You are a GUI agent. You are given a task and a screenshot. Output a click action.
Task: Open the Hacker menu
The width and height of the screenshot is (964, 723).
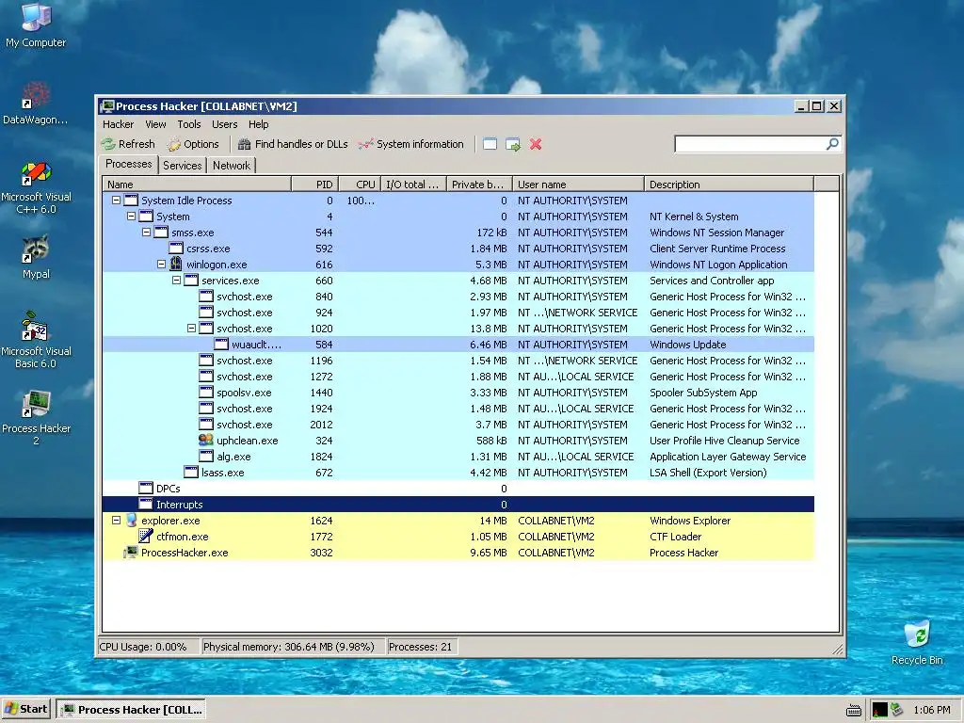tap(118, 124)
